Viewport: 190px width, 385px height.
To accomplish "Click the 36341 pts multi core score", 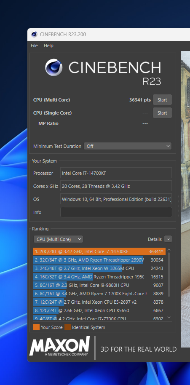I will tap(140, 100).
